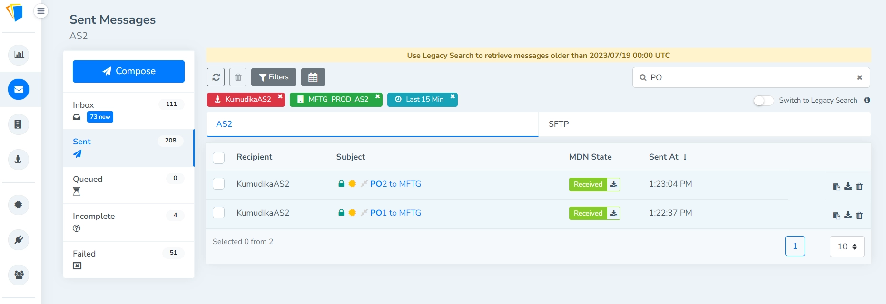Open the PO1 to MFTG message link
The height and width of the screenshot is (304, 886).
point(395,213)
